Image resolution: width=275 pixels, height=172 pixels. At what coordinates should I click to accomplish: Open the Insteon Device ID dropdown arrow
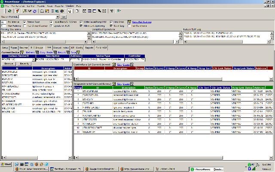pos(34,60)
